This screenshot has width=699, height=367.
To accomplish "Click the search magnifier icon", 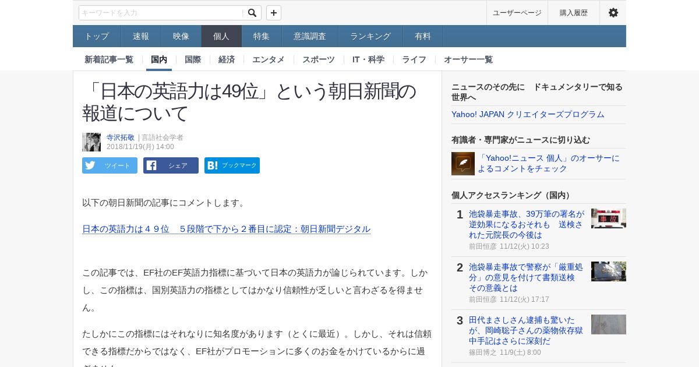I will click(x=252, y=13).
